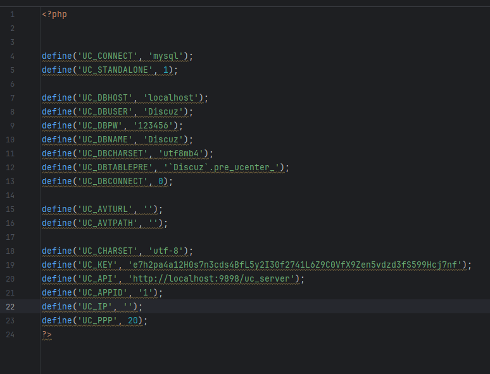Click the closing ?> PHP tag
Viewport: 490px width, 374px height.
46,334
